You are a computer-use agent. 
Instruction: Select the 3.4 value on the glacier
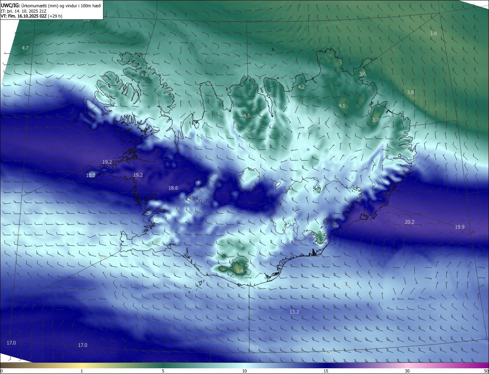(240, 271)
